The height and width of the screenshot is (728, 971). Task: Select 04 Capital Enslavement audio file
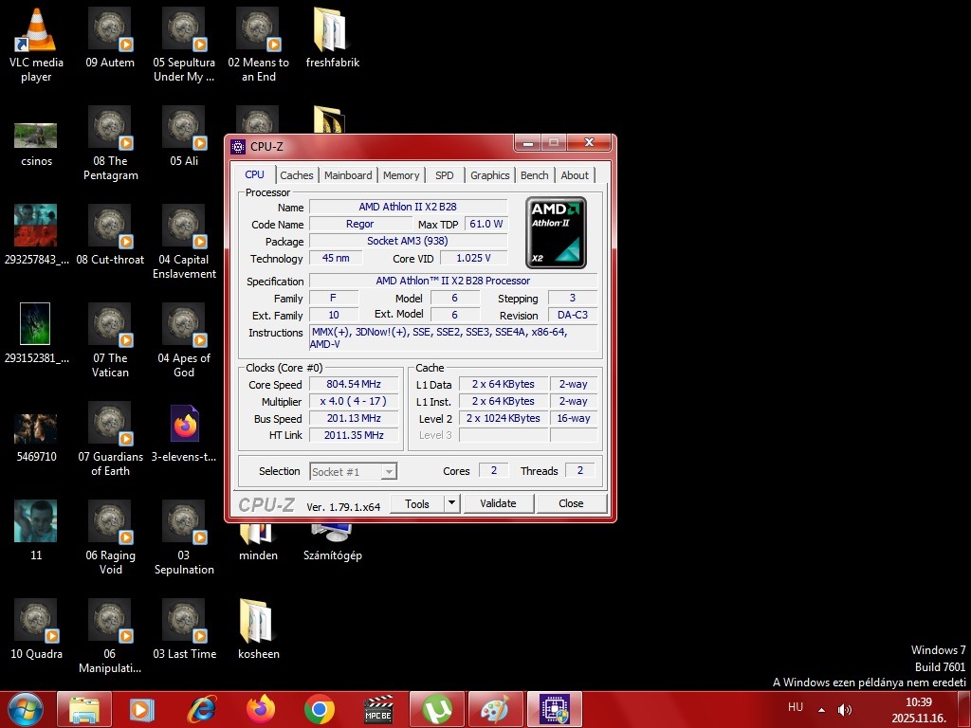tap(184, 242)
